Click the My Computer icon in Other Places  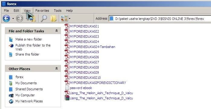pyautogui.click(x=11, y=95)
